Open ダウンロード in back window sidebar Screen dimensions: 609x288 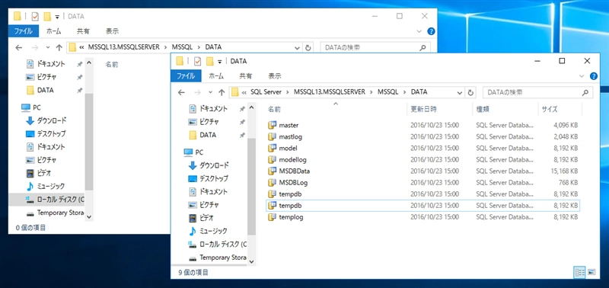[x=47, y=120]
